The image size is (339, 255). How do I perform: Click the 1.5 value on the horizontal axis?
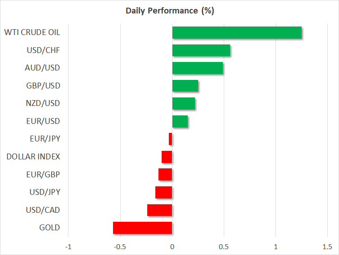327,247
